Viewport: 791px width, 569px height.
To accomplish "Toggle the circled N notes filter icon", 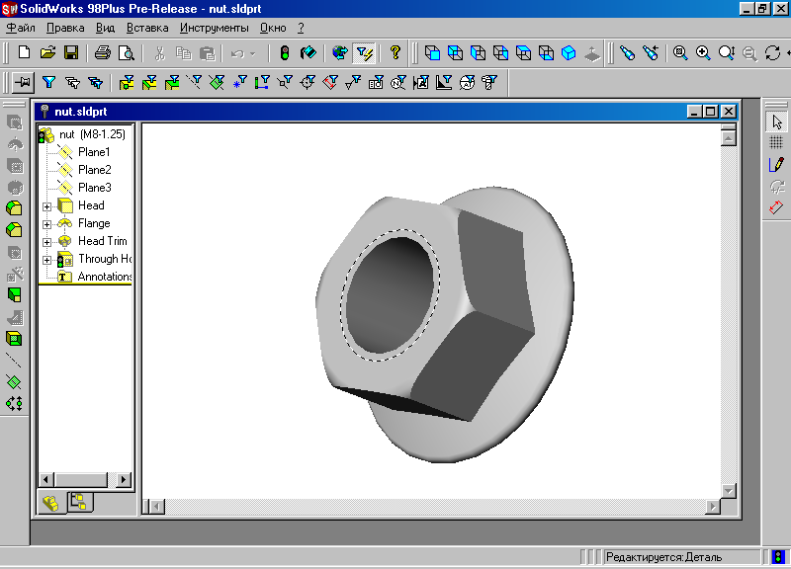I will click(398, 82).
